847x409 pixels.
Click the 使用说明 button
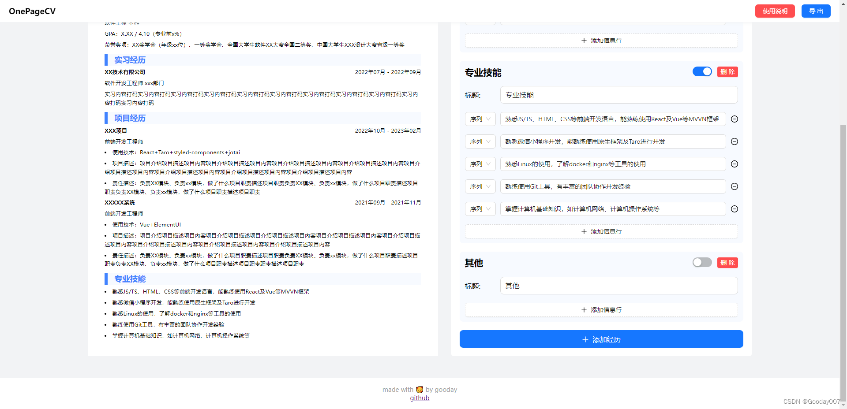click(775, 11)
